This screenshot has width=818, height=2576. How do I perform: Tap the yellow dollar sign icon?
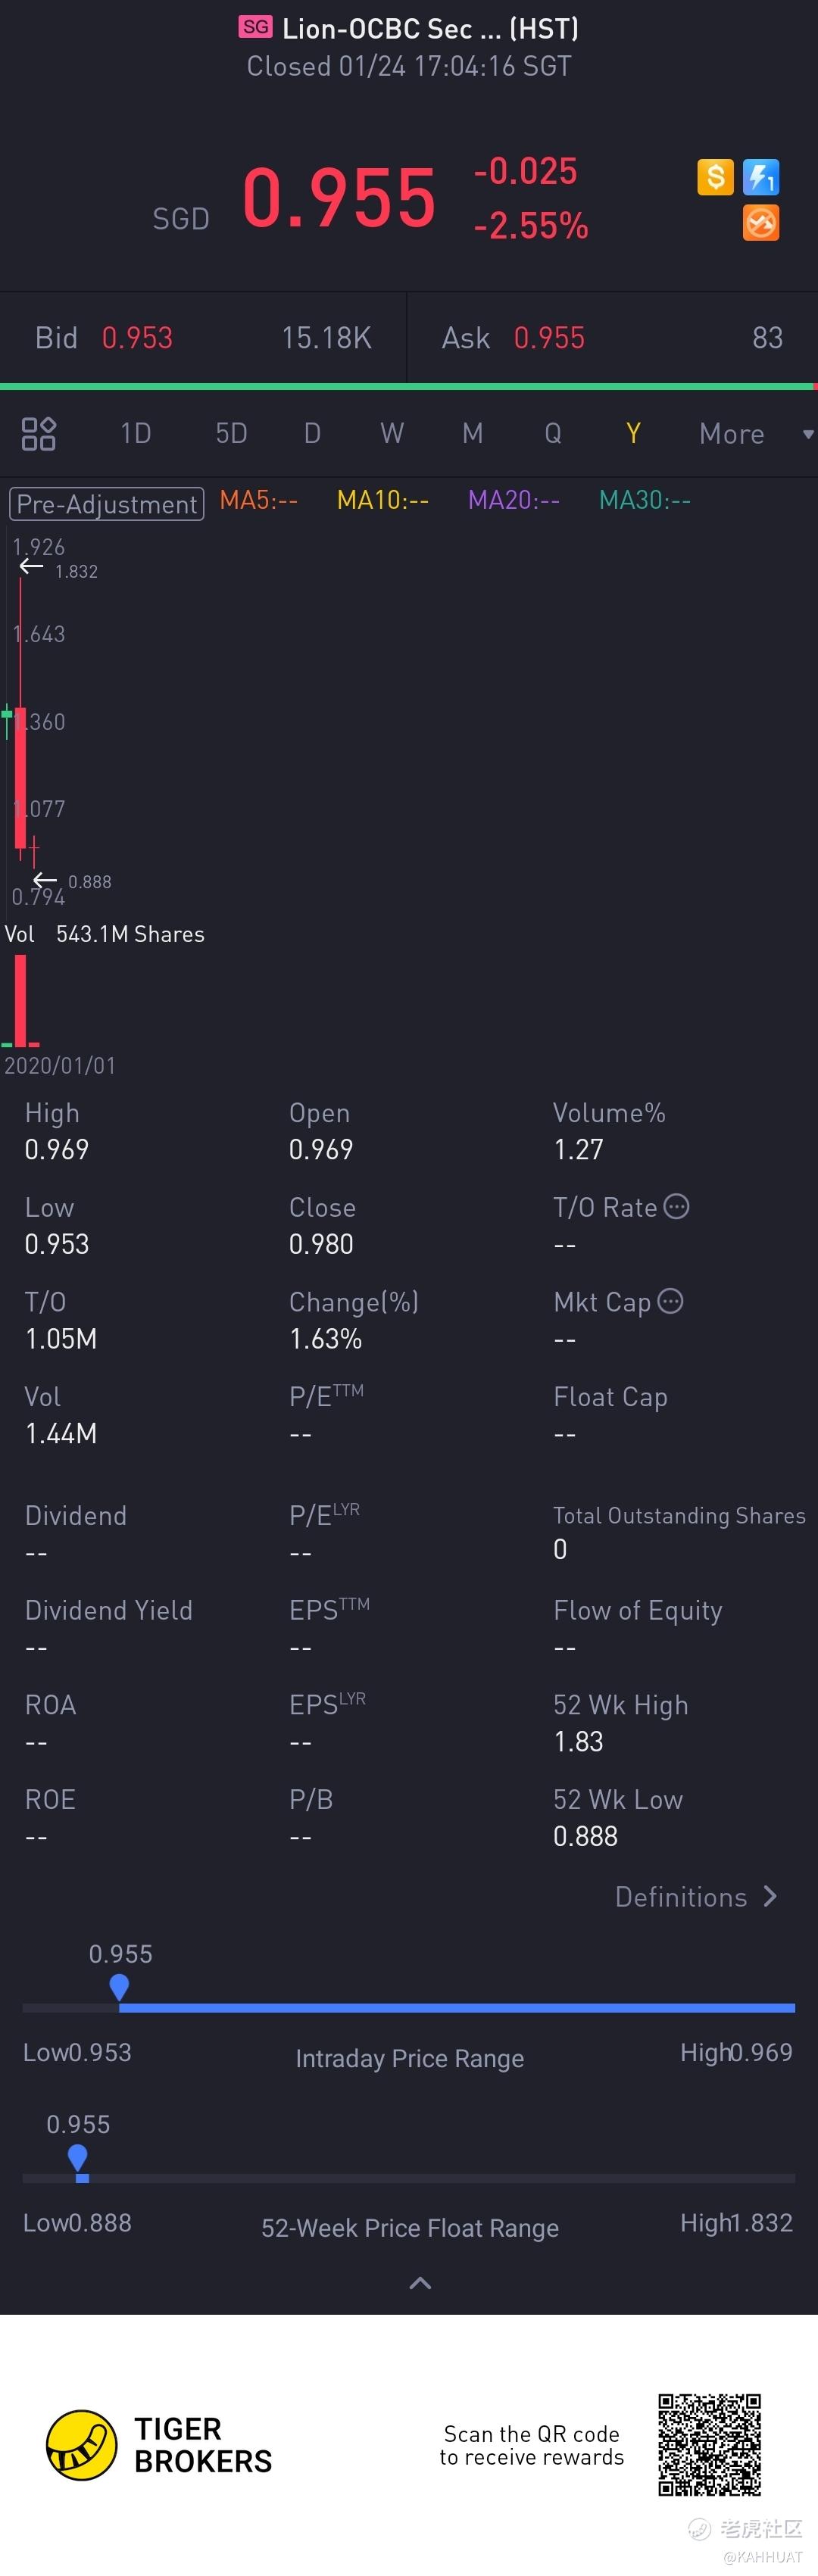[x=715, y=177]
